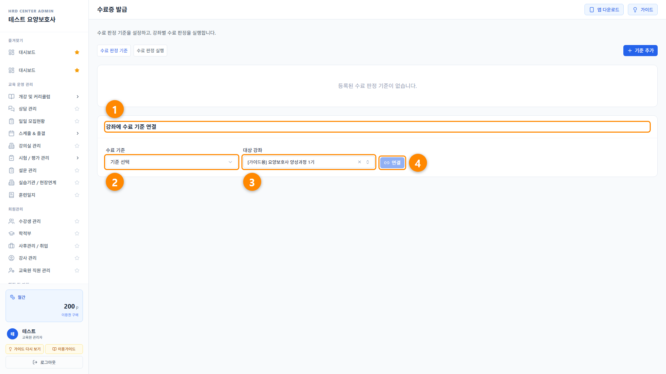Click 이용권 구매 link

pos(70,315)
